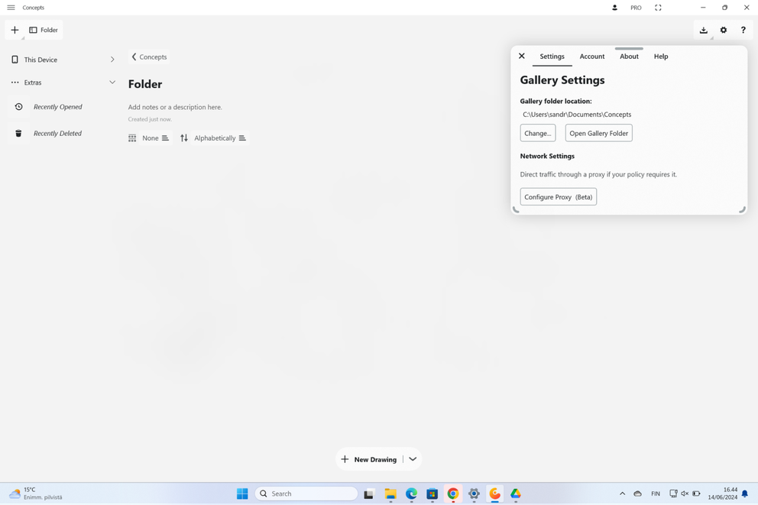This screenshot has width=758, height=505.
Task: Open Recently Deleted trash section
Action: click(x=57, y=133)
